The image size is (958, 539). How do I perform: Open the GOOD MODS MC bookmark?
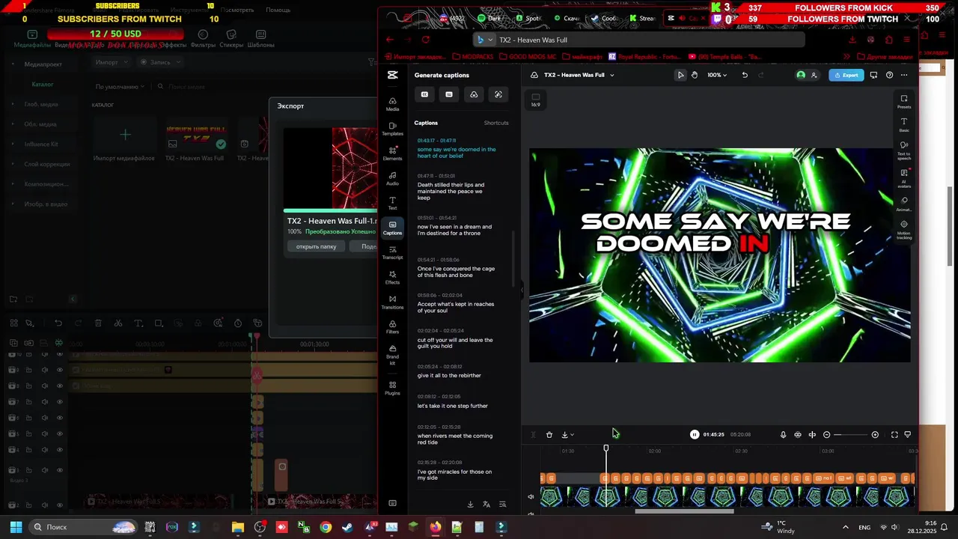[527, 57]
